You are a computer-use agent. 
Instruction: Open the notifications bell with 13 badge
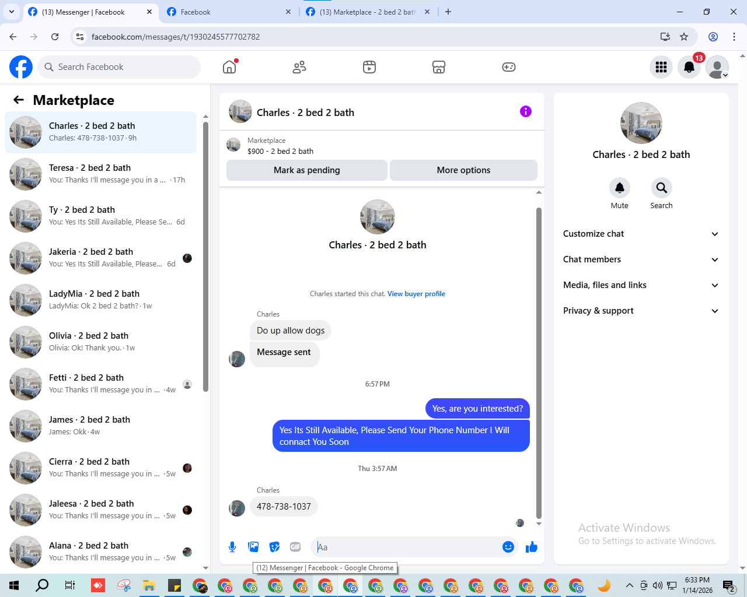tap(689, 67)
